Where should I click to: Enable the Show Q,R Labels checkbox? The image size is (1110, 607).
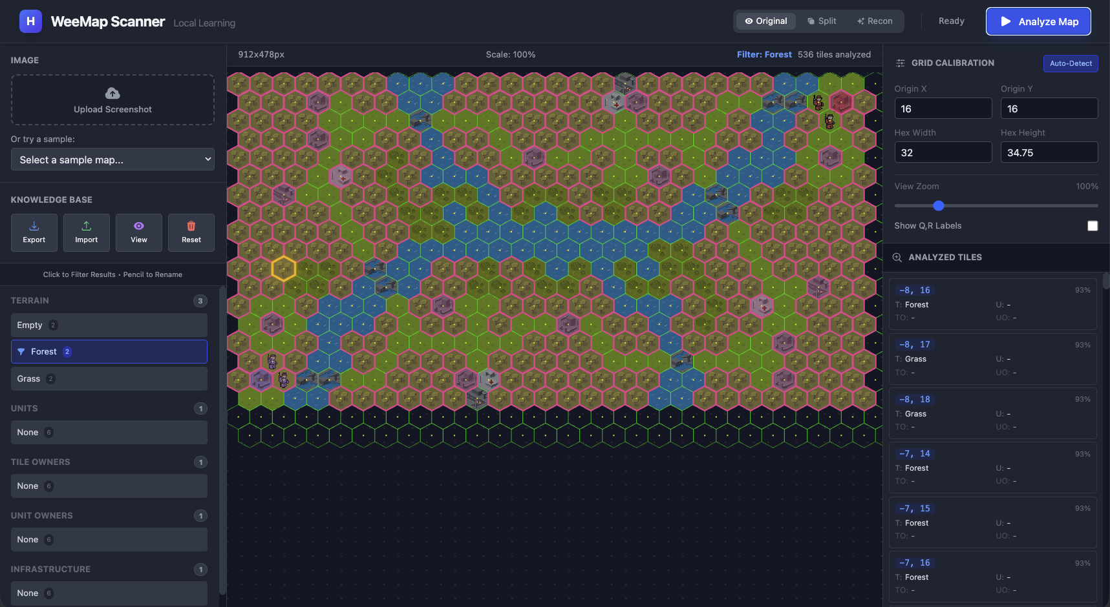tap(1092, 226)
